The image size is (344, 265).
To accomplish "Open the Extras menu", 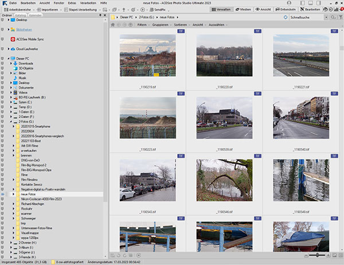I will (72, 3).
